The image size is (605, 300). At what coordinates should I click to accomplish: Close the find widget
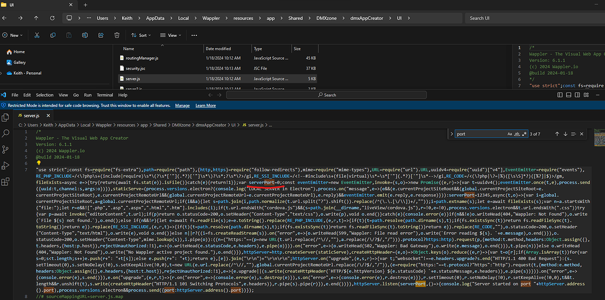[x=582, y=134]
